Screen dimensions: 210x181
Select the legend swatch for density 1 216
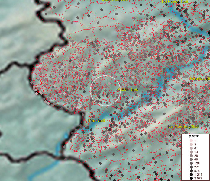[x=191, y=175]
